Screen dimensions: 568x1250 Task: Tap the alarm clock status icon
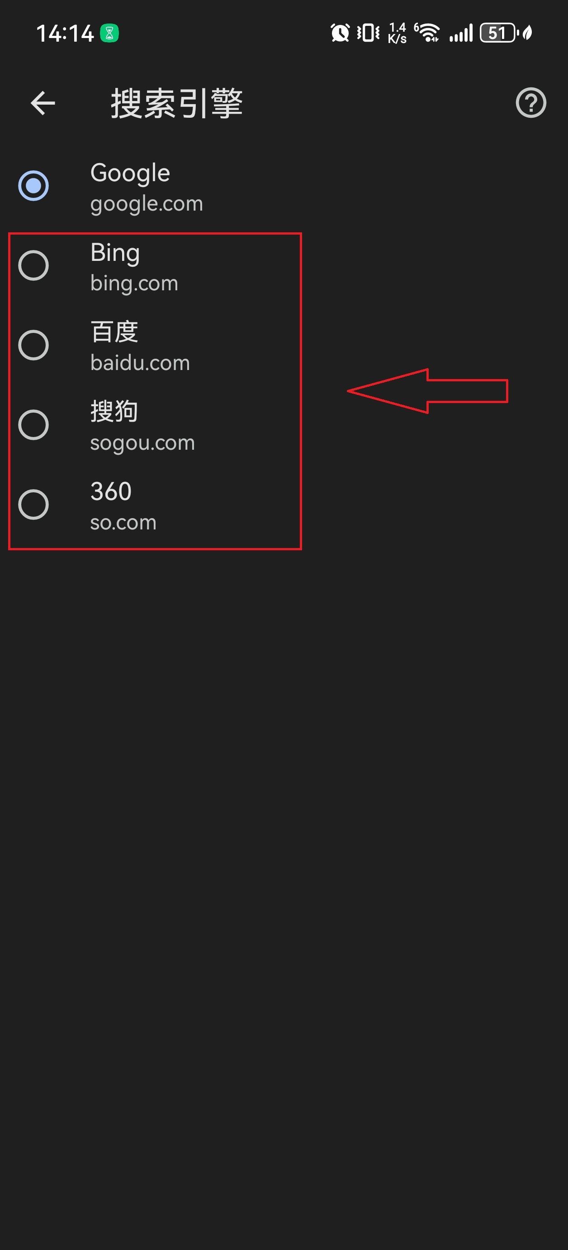click(340, 33)
